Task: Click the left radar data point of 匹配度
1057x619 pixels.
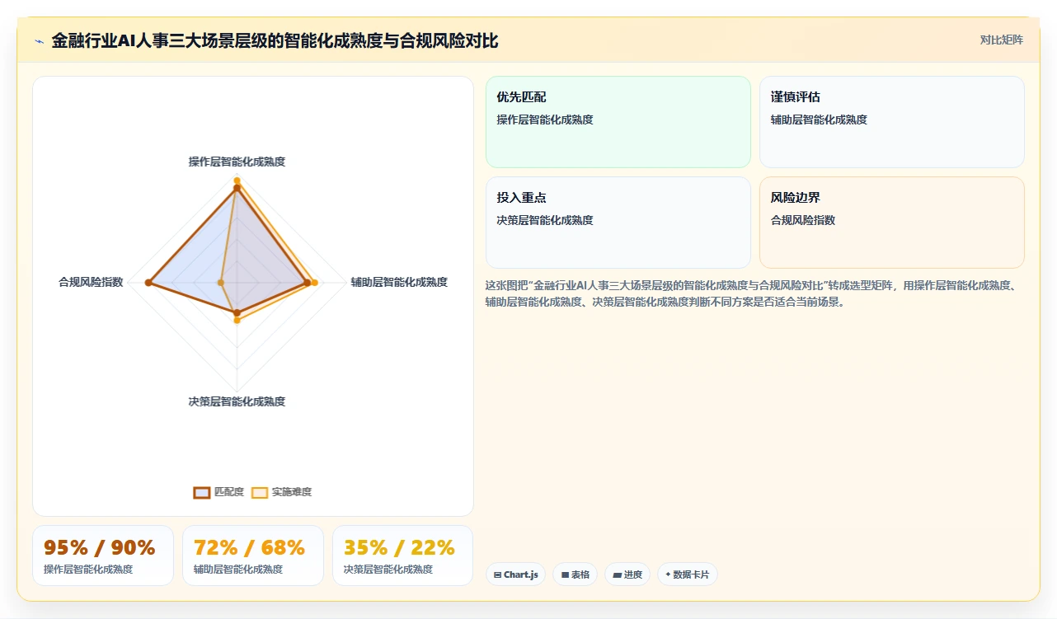Action: (148, 283)
